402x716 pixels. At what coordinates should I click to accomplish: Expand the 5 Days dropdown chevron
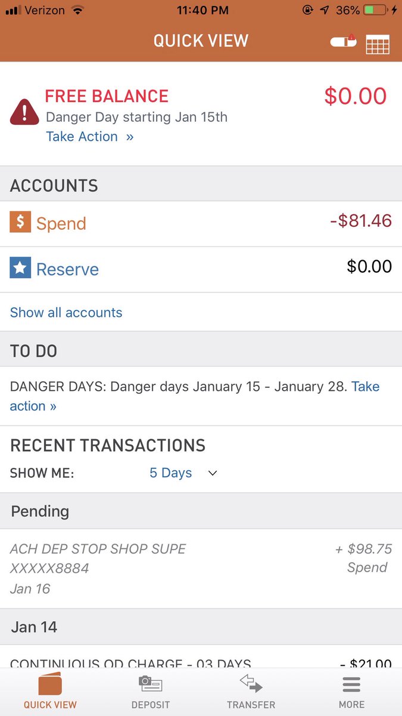click(x=213, y=473)
